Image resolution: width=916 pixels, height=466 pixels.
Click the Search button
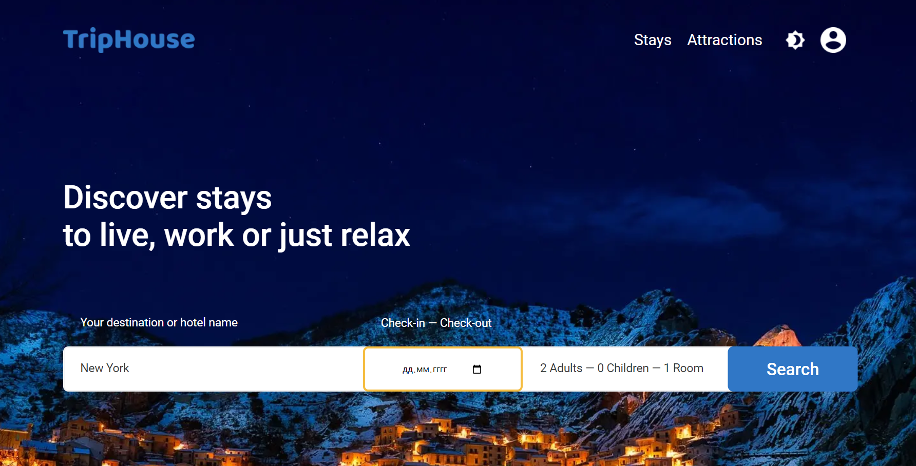click(792, 369)
